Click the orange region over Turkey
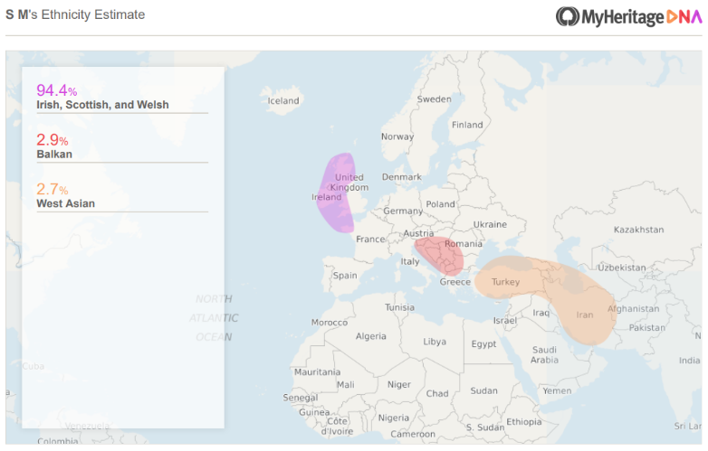This screenshot has width=708, height=451. coord(506,281)
